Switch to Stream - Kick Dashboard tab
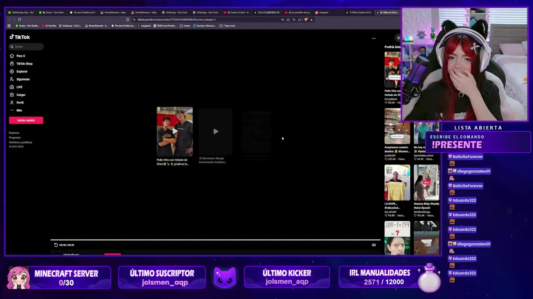Viewport: 533px width, 299px height. coord(52,12)
